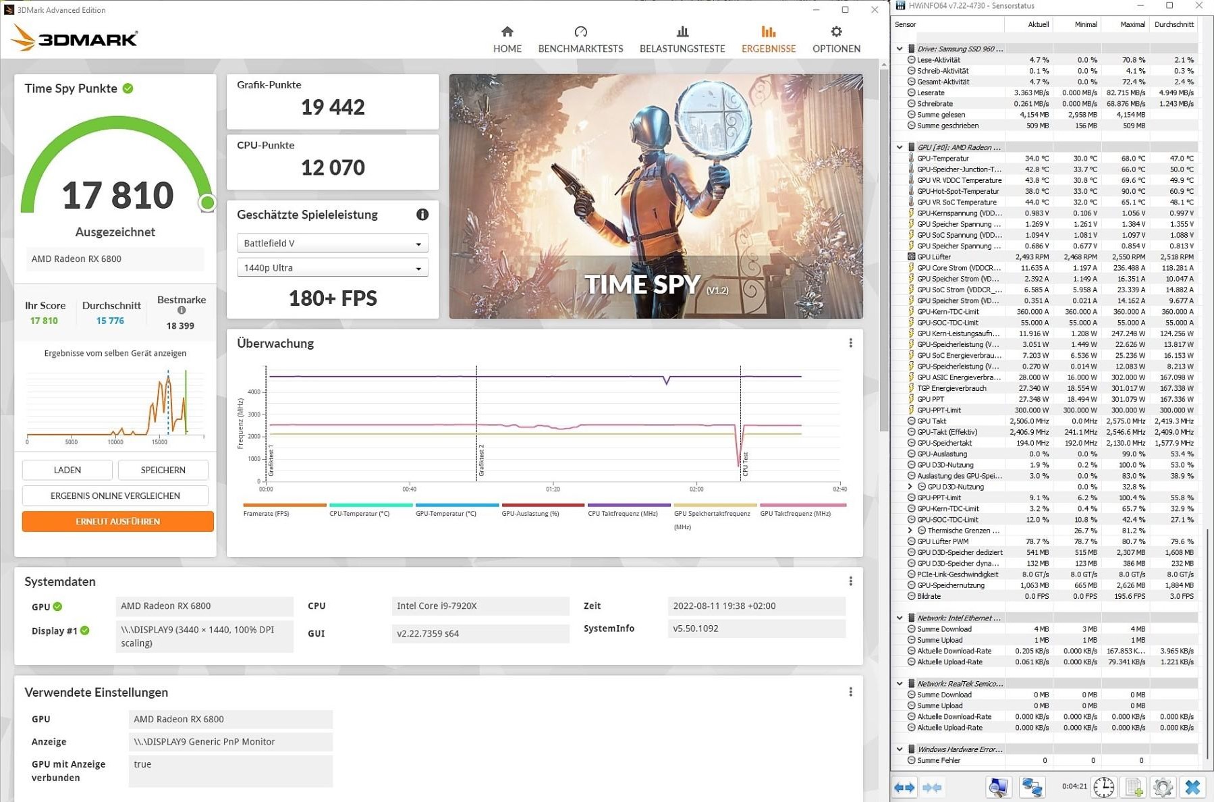The height and width of the screenshot is (802, 1214).
Task: Open the BENCHMARKTESTS tab
Action: point(580,40)
